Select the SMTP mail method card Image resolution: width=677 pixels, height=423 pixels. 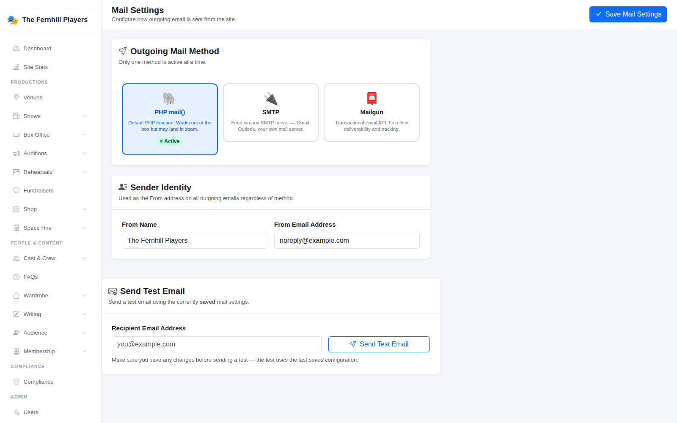pos(271,113)
